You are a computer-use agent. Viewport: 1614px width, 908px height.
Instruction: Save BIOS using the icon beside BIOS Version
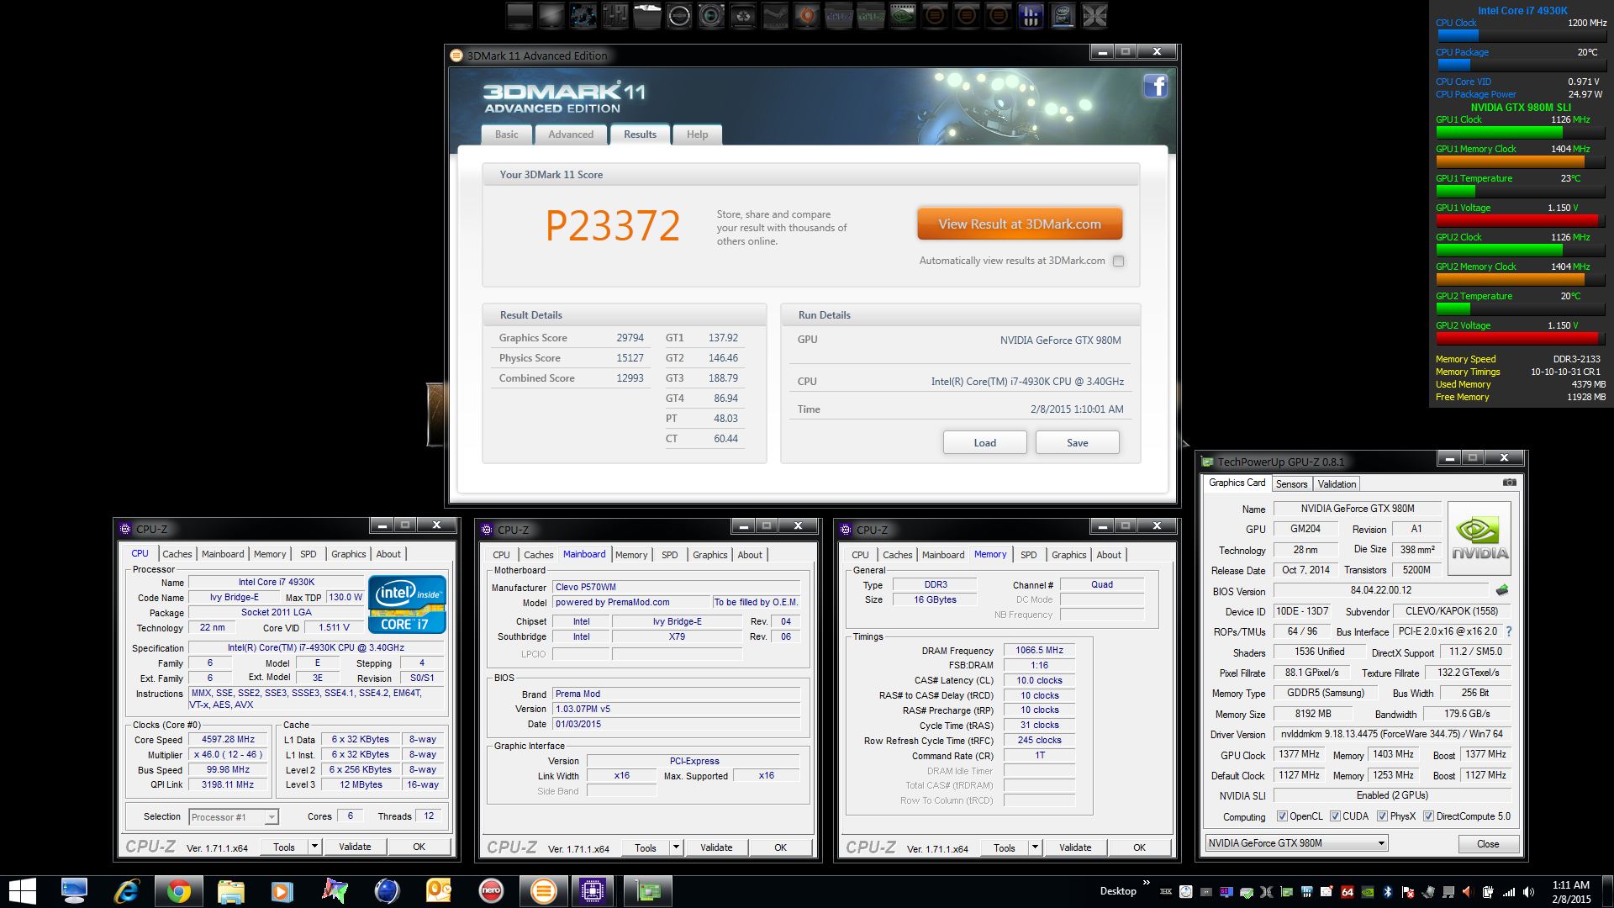coord(1502,590)
